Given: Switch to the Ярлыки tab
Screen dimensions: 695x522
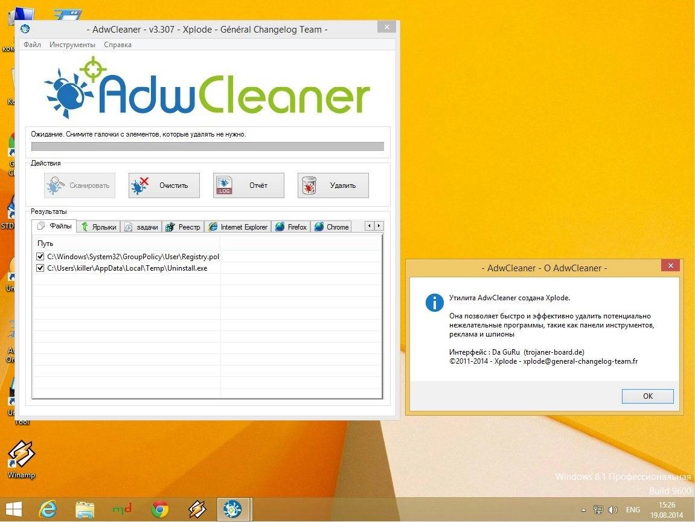Looking at the screenshot, I should point(99,227).
